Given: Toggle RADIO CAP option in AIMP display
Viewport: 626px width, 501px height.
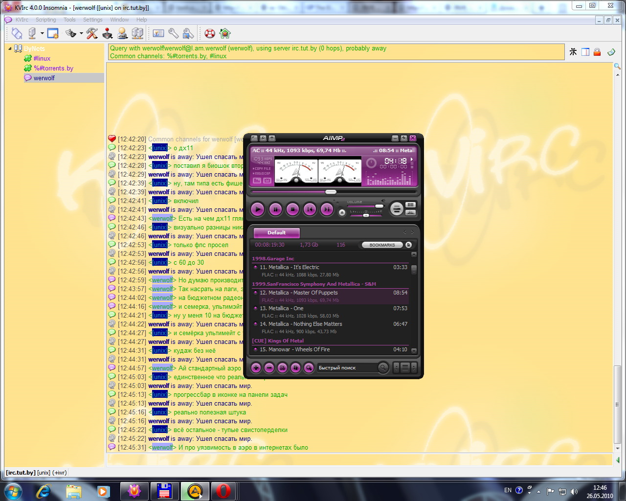Looking at the screenshot, I should coord(262,173).
